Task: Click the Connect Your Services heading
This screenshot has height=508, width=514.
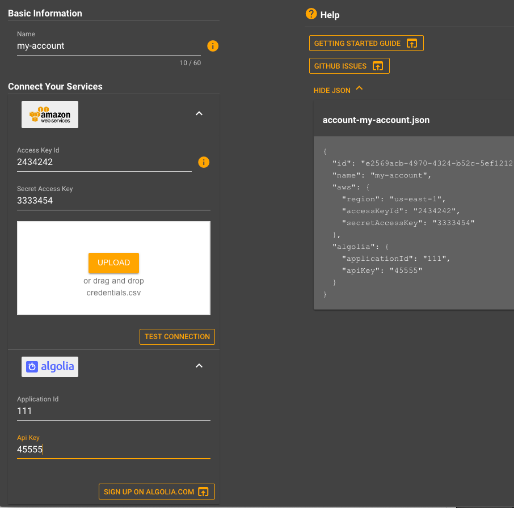Action: point(55,87)
